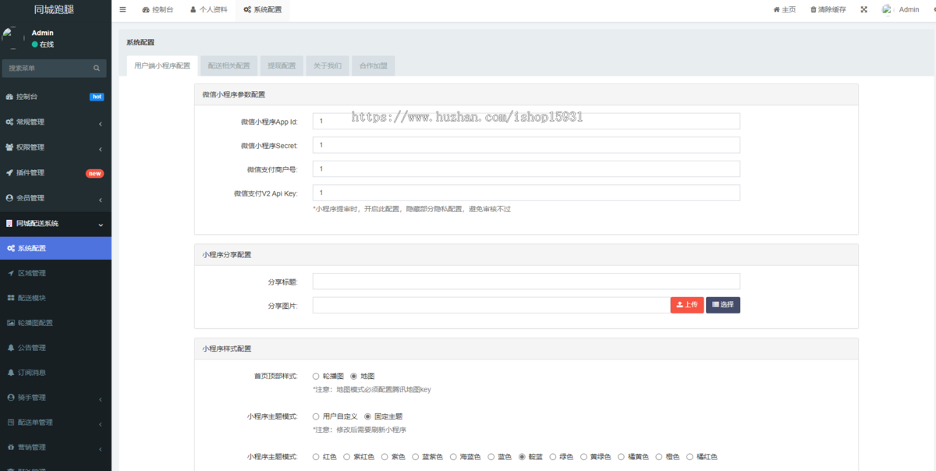
Task: Click 清除缓存 trash icon in top bar
Action: (828, 9)
